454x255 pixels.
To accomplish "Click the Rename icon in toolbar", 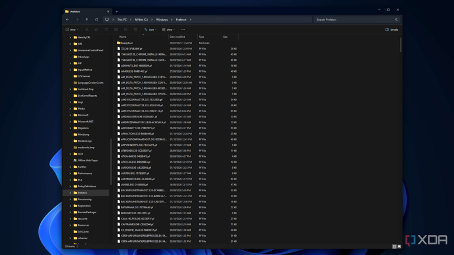I will point(116,30).
